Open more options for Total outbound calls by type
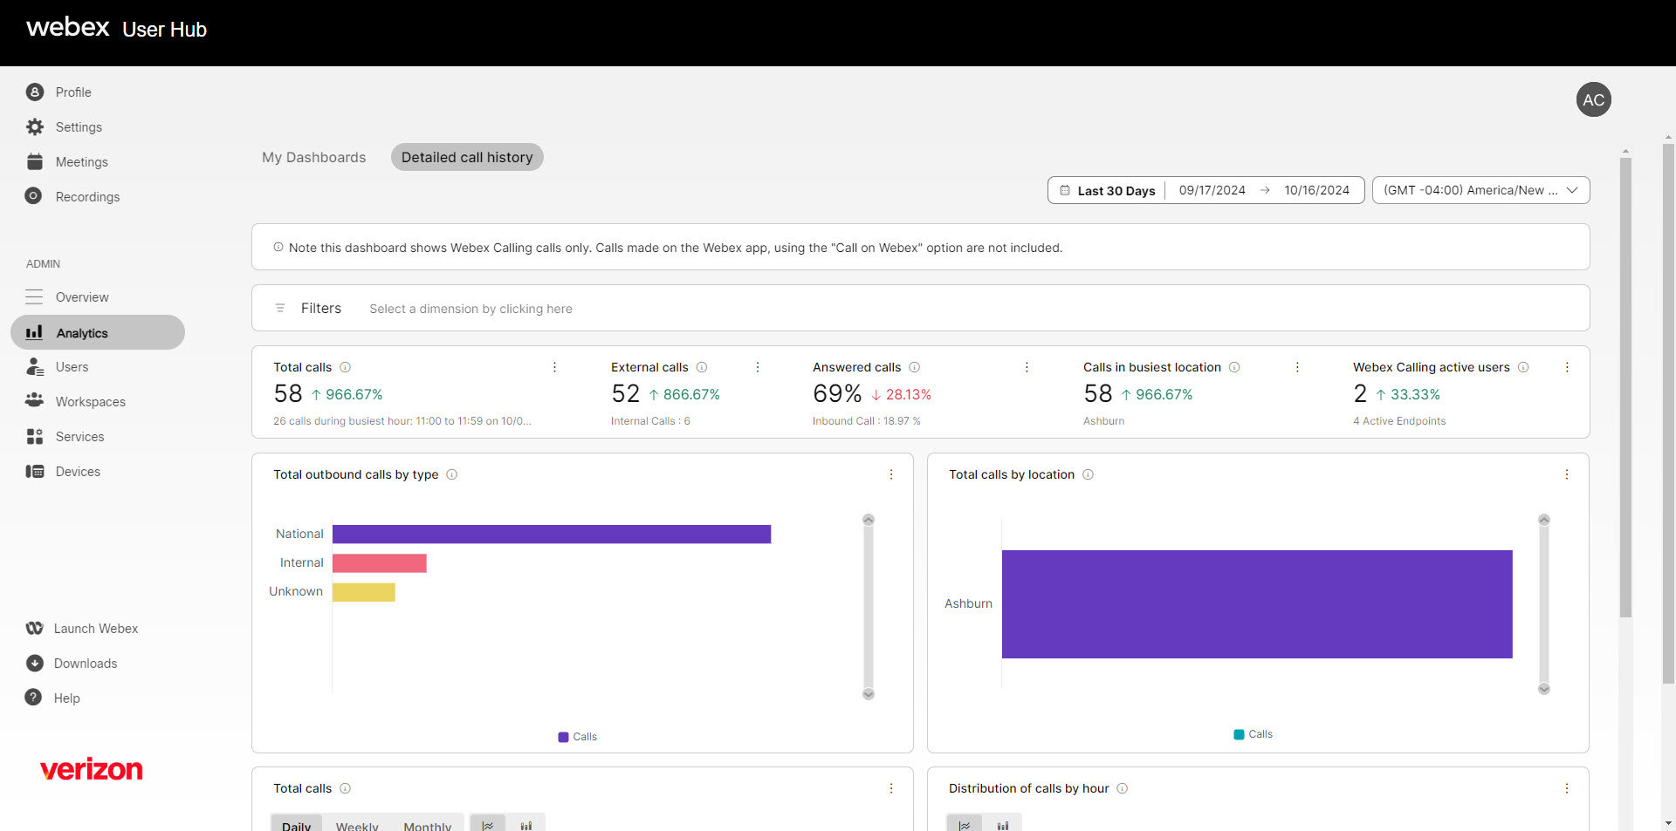Screen dimensions: 1676x831 891,474
